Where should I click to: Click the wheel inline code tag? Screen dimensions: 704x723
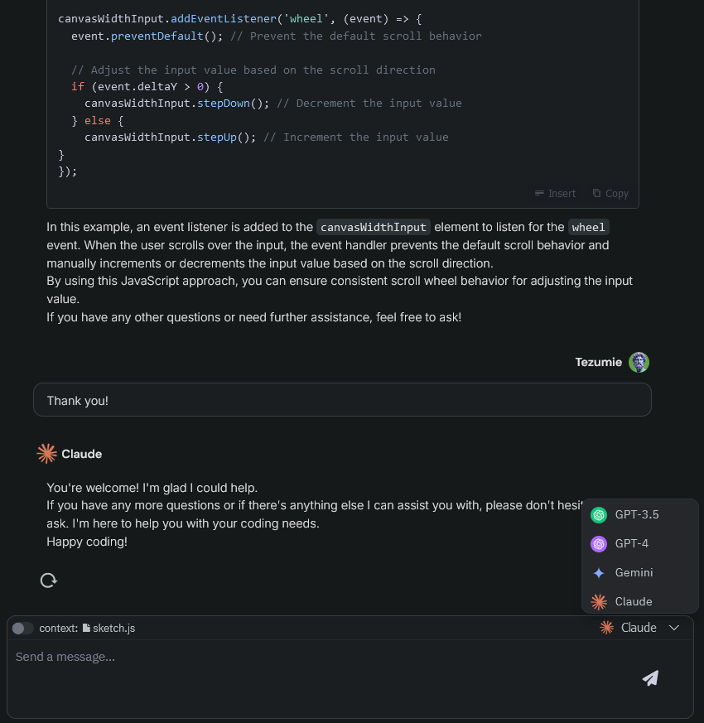588,227
